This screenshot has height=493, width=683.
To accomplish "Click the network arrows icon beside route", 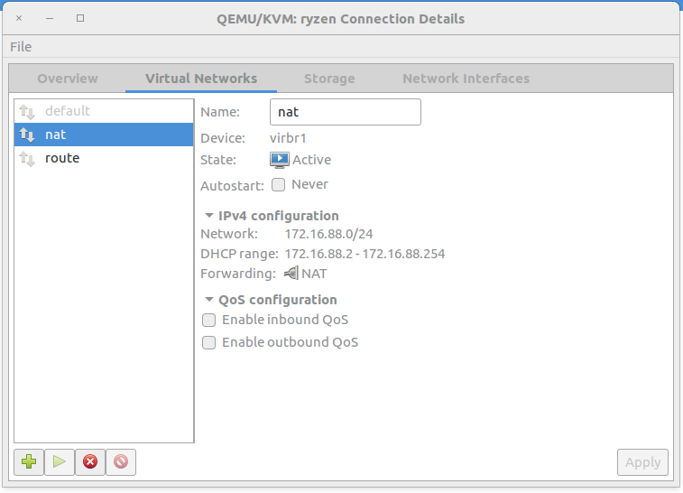I will pyautogui.click(x=27, y=159).
